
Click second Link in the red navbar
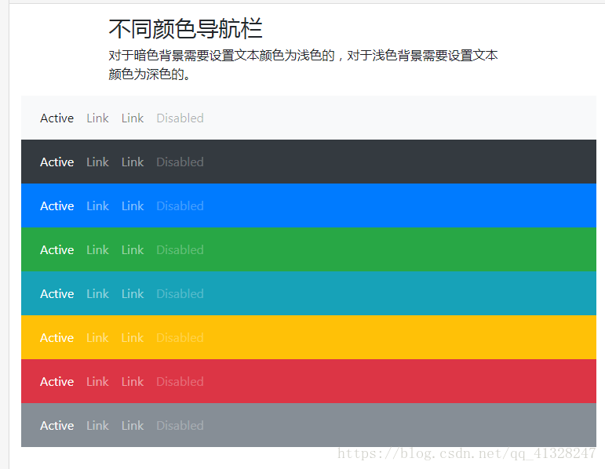point(133,382)
